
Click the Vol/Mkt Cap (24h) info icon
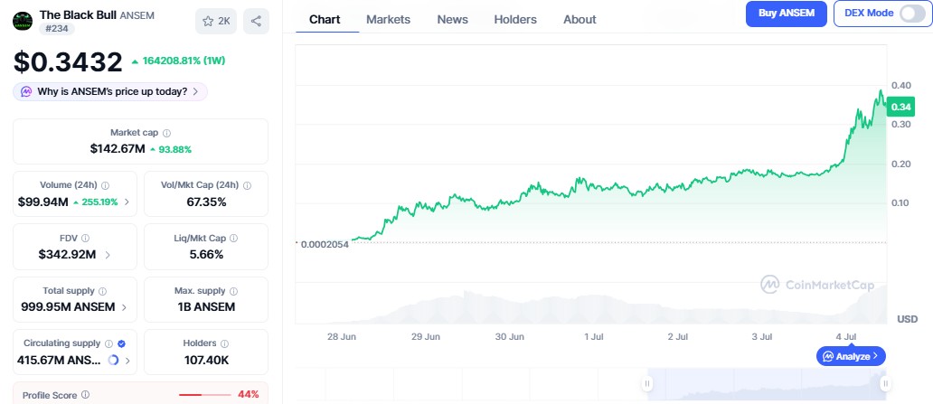(247, 185)
